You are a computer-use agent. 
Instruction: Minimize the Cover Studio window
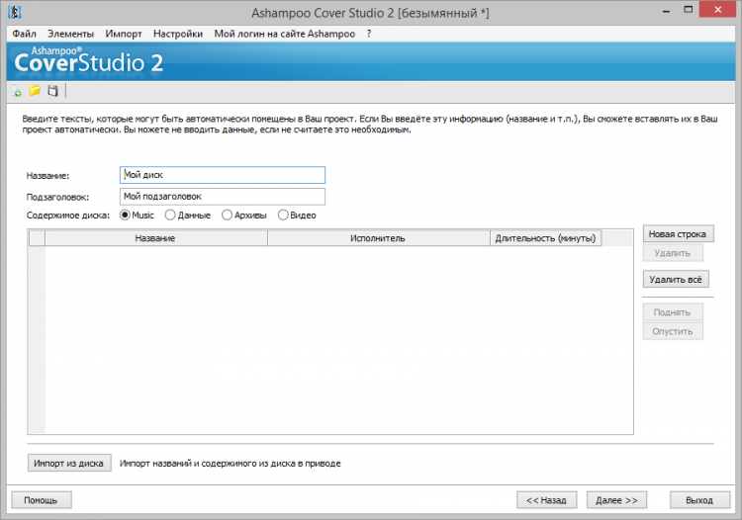666,10
